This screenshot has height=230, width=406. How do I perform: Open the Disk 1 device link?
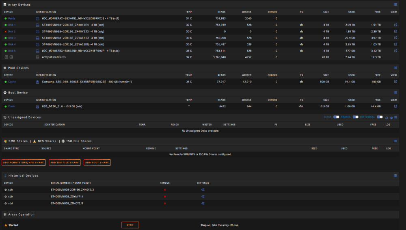coord(12,25)
